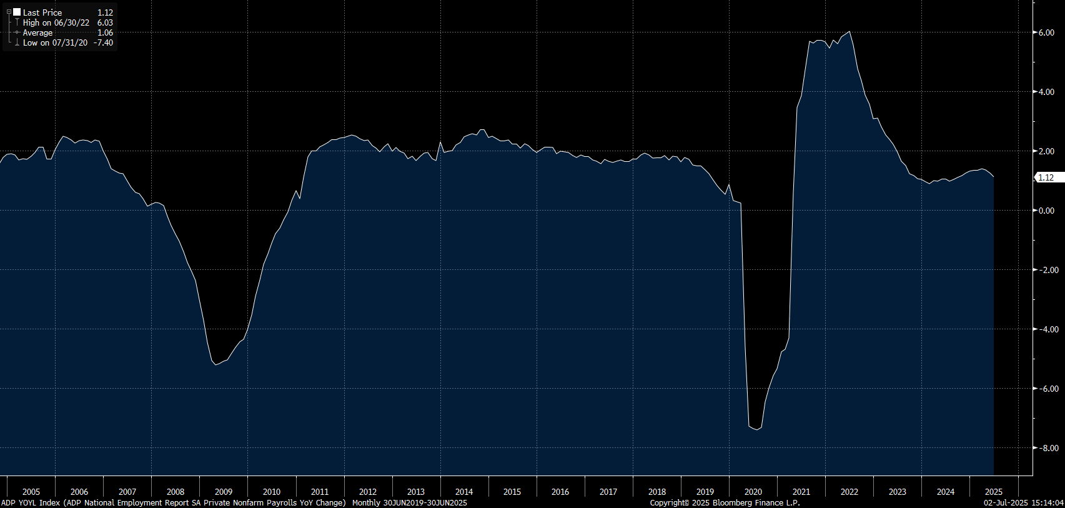Screen dimensions: 1065x508
Task: Click the 6.00 y-axis label
Action: (x=1046, y=32)
